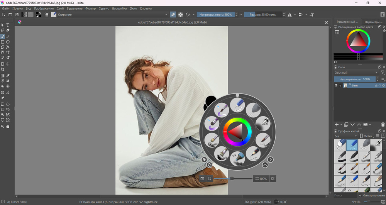This screenshot has height=205, width=386.
Task: Expand the Все brush tag dropdown
Action: (x=345, y=136)
